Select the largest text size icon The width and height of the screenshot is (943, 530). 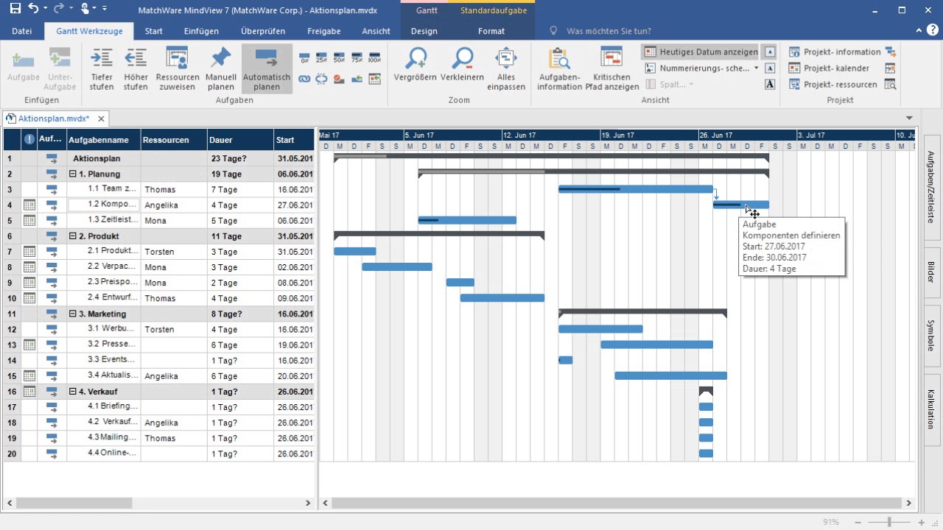770,84
